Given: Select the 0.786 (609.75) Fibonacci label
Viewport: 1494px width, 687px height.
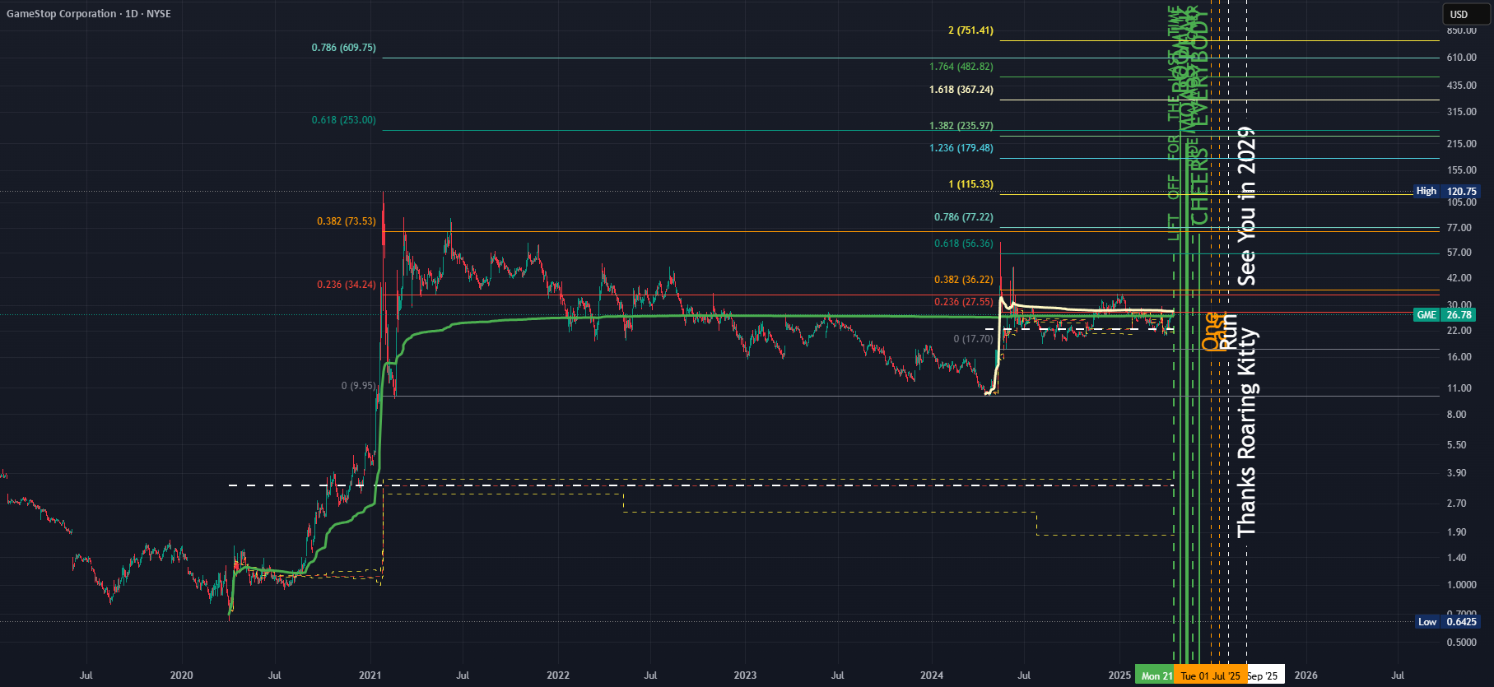Looking at the screenshot, I should [343, 48].
